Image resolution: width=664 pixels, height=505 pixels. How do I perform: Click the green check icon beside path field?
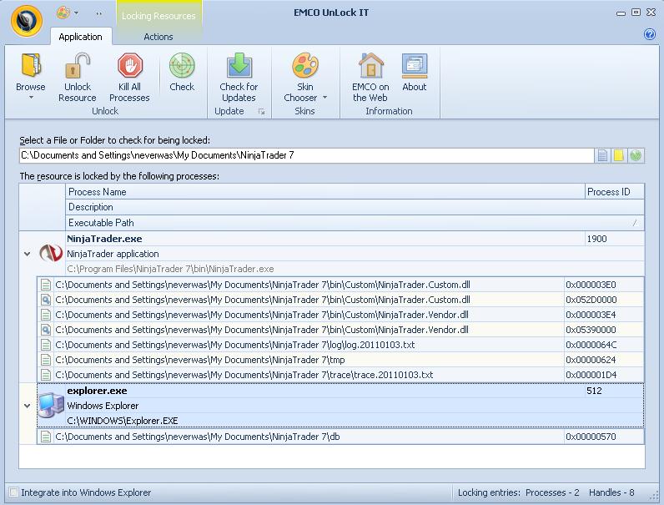(x=635, y=155)
